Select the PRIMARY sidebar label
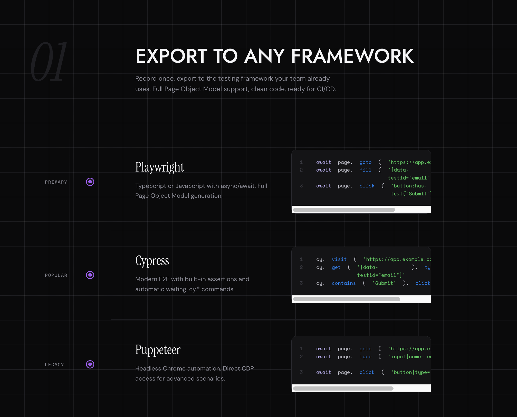517x417 pixels. pyautogui.click(x=56, y=182)
